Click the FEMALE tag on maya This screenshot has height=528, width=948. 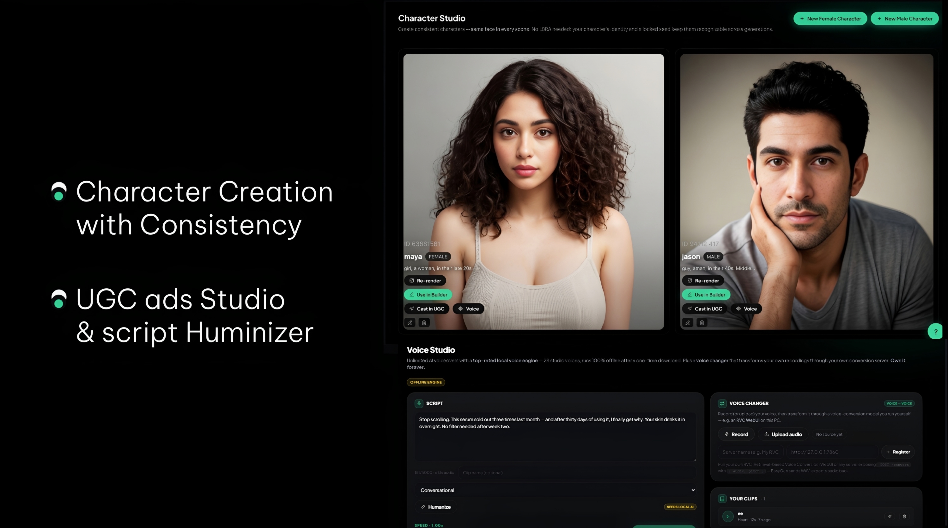tap(438, 257)
